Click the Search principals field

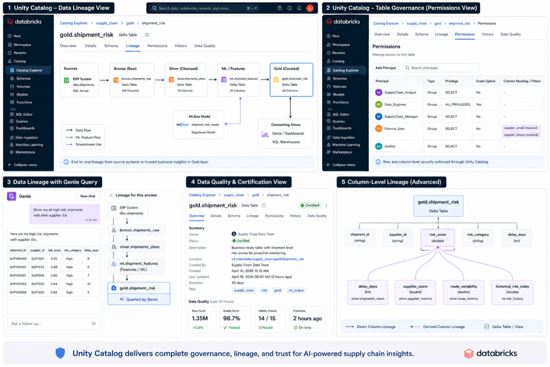[441, 68]
